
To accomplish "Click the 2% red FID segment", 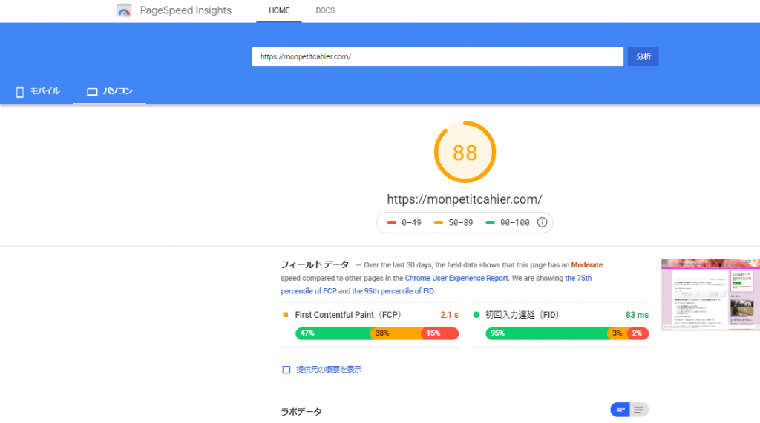I will [x=638, y=333].
